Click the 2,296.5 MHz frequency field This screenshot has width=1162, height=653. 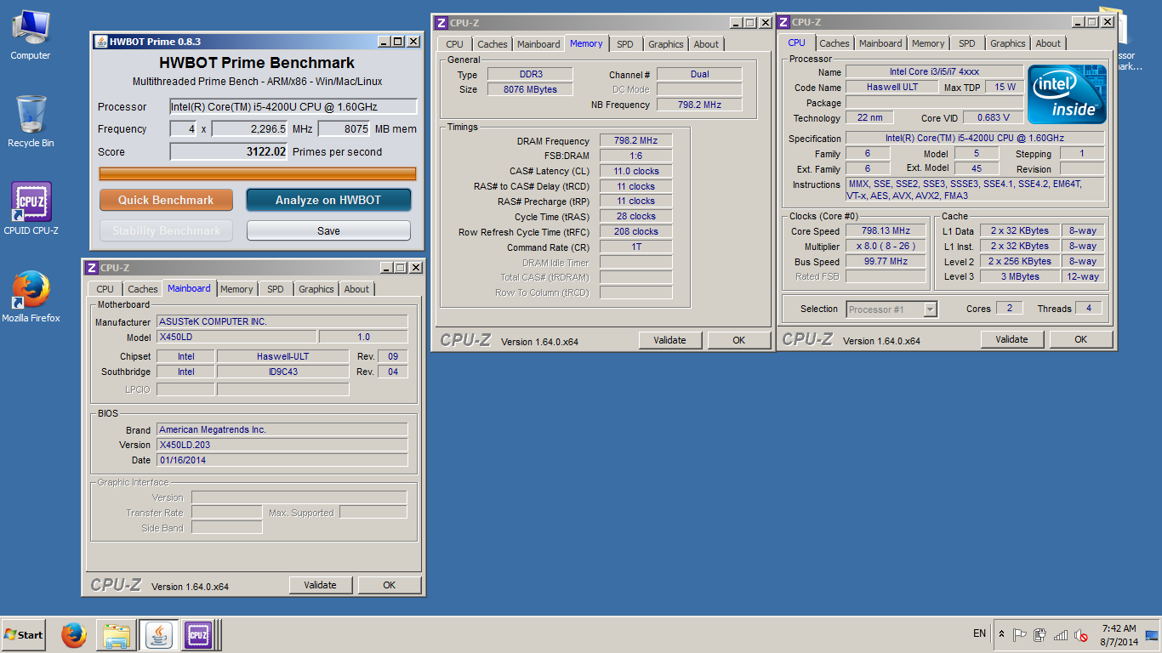(249, 128)
